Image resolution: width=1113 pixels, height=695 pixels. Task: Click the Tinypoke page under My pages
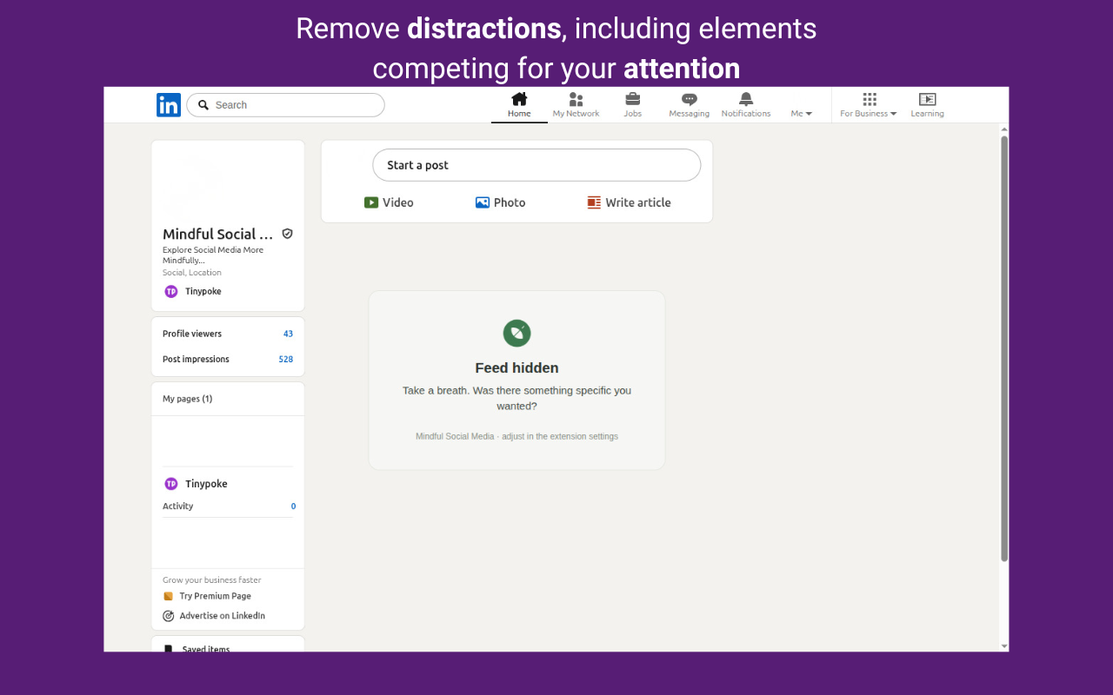[197, 484]
